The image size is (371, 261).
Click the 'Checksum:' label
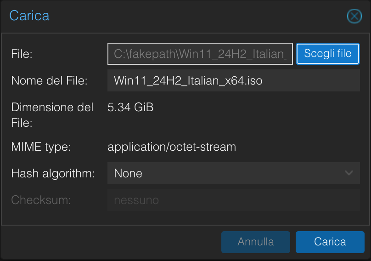(x=41, y=200)
